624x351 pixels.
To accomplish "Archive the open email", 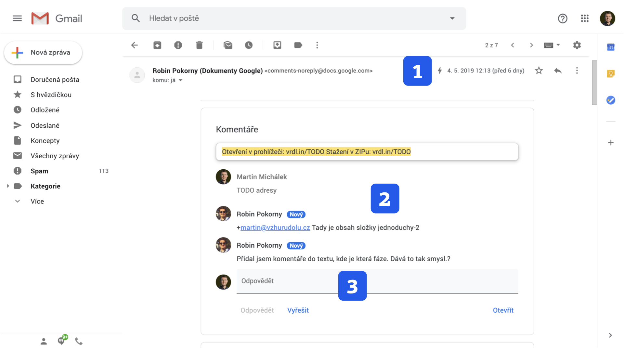I will click(x=157, y=45).
